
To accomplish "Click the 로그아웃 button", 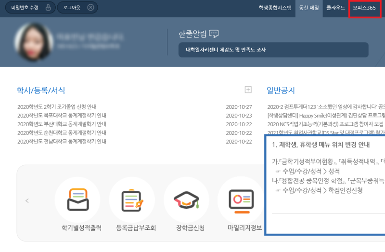I will click(77, 7).
